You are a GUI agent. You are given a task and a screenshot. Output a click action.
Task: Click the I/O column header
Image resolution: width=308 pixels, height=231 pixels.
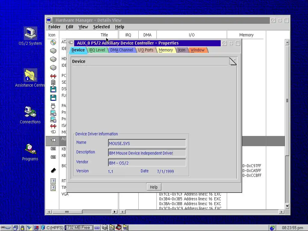coord(192,35)
